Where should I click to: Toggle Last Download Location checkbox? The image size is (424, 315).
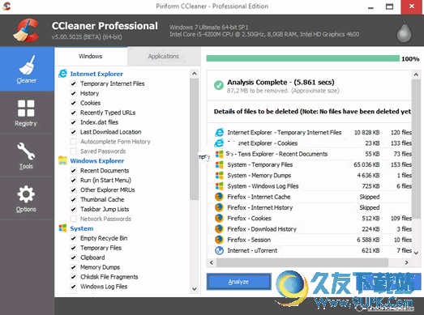coord(73,132)
